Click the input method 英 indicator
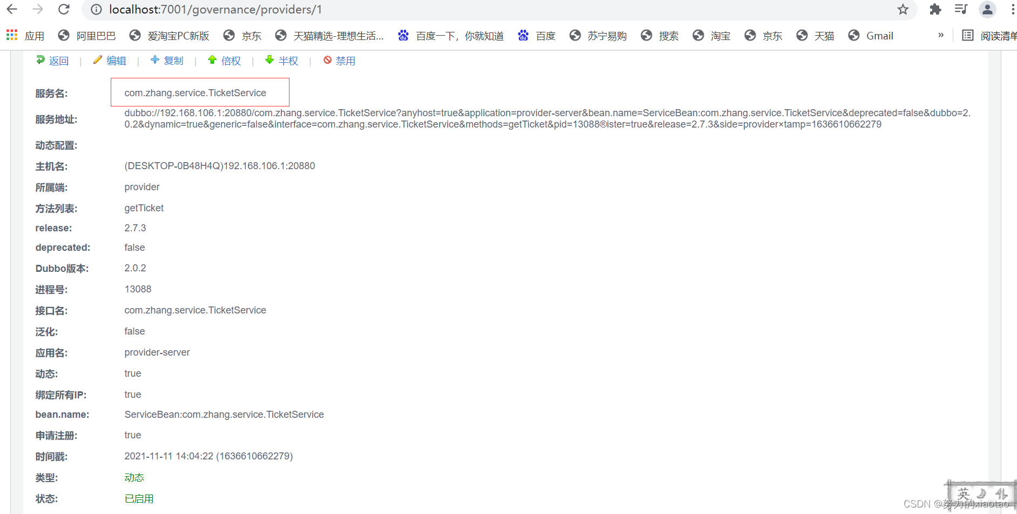The height and width of the screenshot is (514, 1017). (x=964, y=493)
